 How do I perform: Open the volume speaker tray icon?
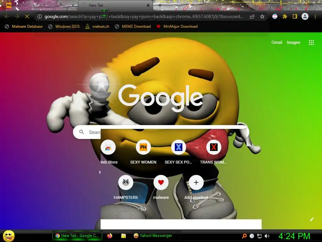267,236
